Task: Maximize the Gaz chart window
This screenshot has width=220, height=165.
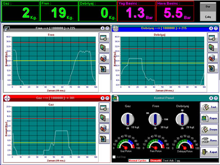Action: click(107, 98)
